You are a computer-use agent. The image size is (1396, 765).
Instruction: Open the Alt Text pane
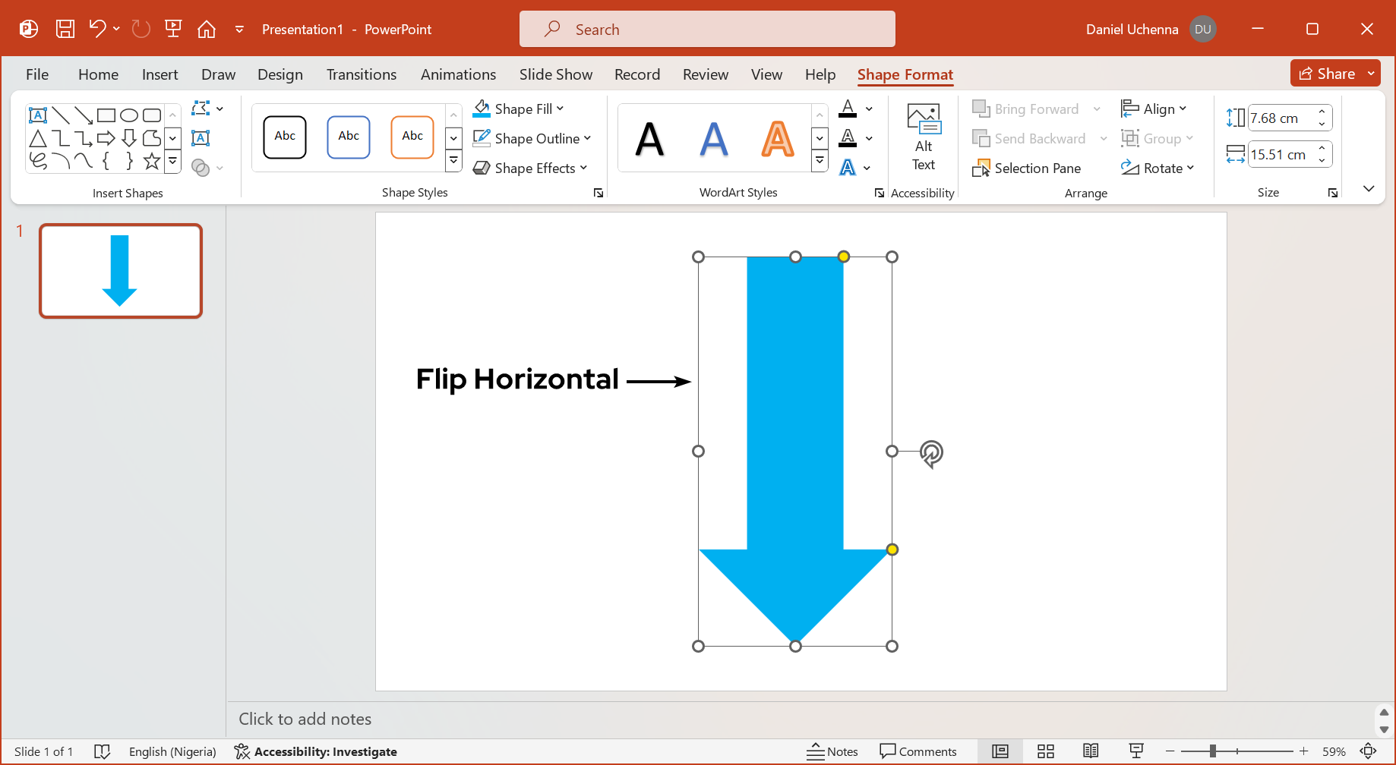(x=923, y=137)
